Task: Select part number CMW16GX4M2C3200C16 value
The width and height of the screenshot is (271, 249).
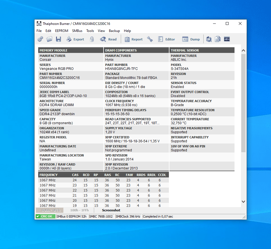Action: coord(60,78)
